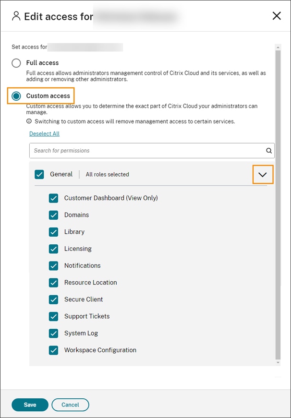Click the Save button
Image resolution: width=291 pixels, height=418 pixels.
[x=30, y=405]
